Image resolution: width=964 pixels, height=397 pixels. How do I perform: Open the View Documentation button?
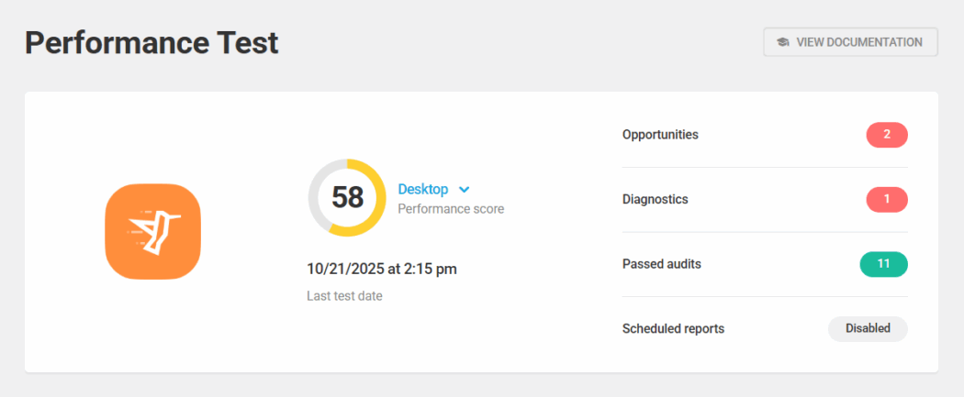click(850, 42)
